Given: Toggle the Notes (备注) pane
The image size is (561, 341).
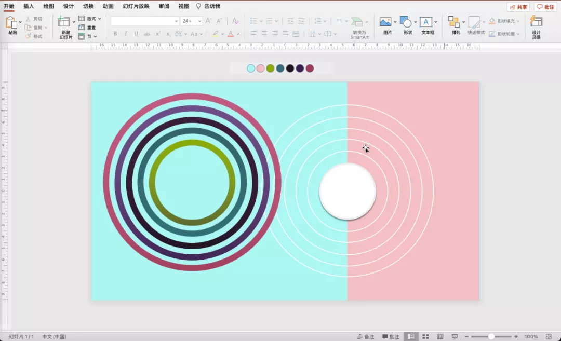Looking at the screenshot, I should 365,337.
